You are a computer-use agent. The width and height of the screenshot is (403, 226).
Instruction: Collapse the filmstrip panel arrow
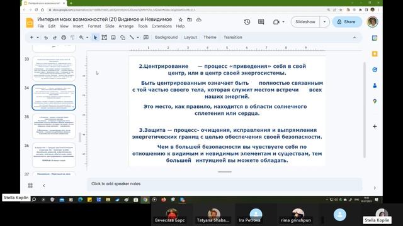(44, 186)
